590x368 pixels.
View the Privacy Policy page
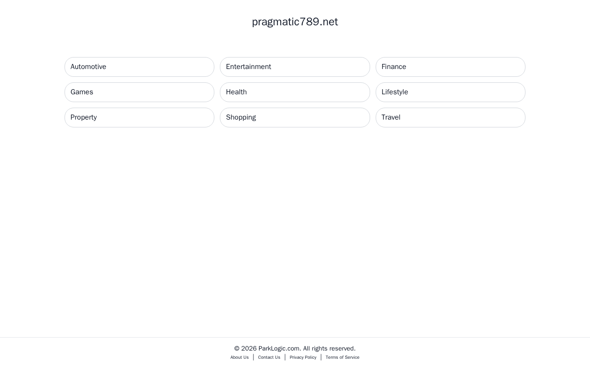pos(303,357)
